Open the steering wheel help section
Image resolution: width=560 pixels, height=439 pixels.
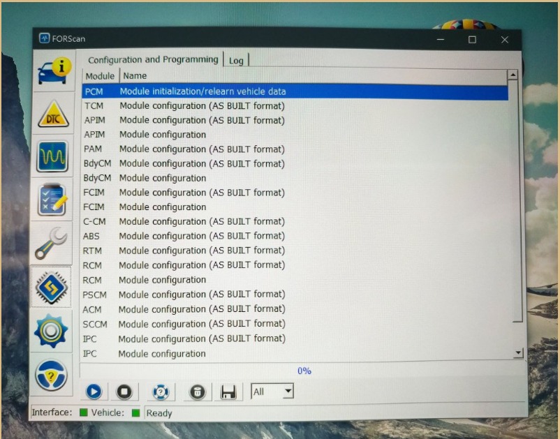click(51, 375)
